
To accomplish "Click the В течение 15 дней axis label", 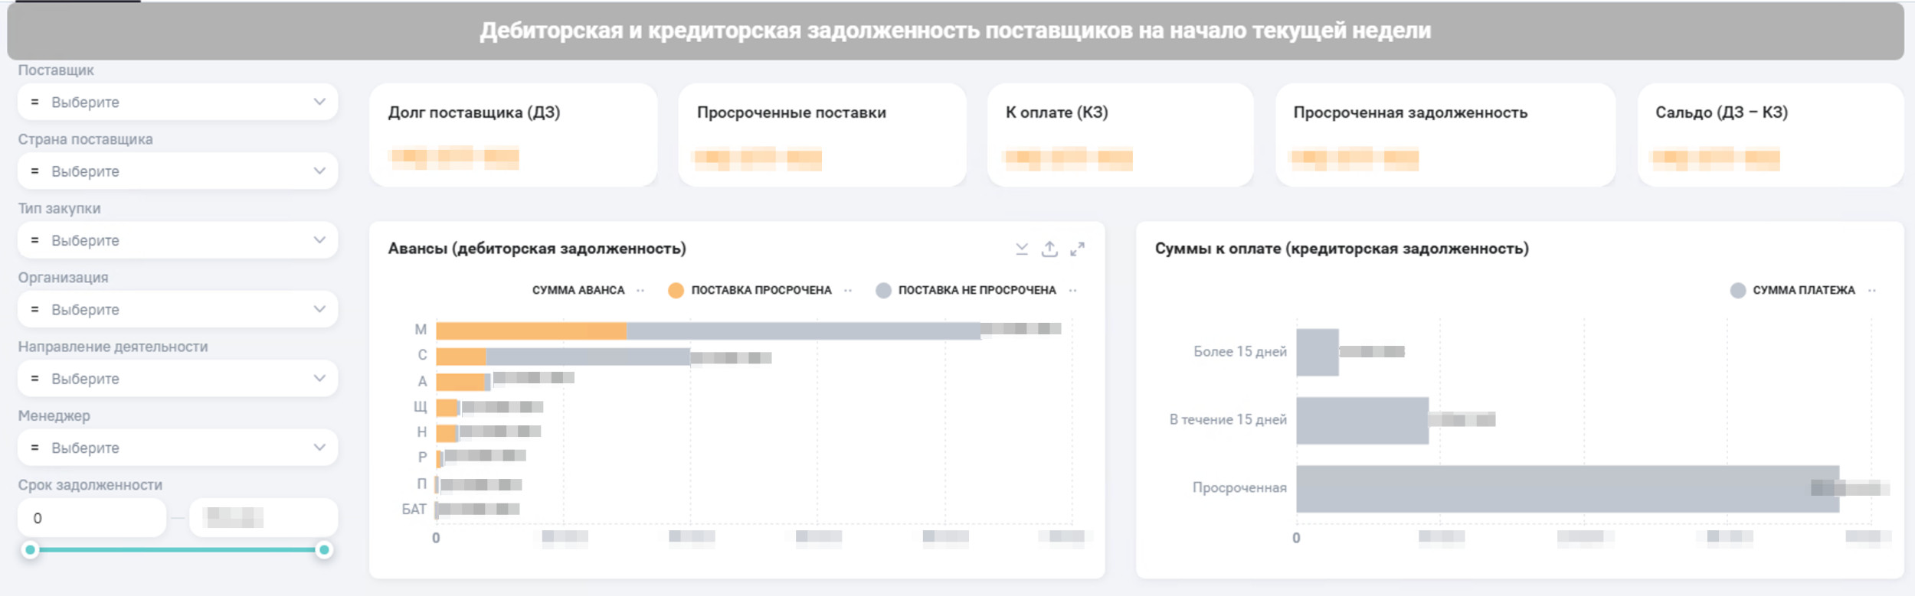I will pos(1228,420).
